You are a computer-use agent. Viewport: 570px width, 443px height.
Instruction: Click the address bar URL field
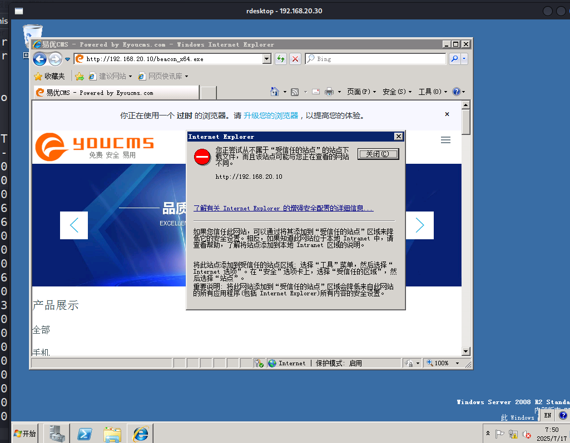[168, 59]
